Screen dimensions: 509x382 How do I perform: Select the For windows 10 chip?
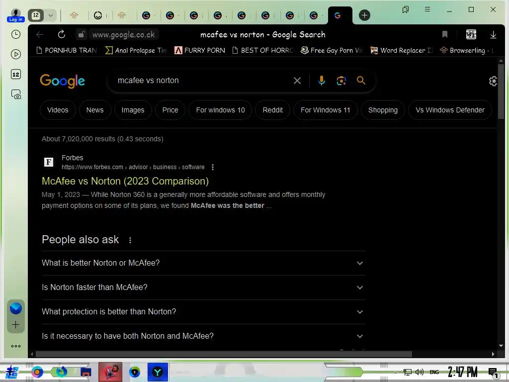coord(220,110)
